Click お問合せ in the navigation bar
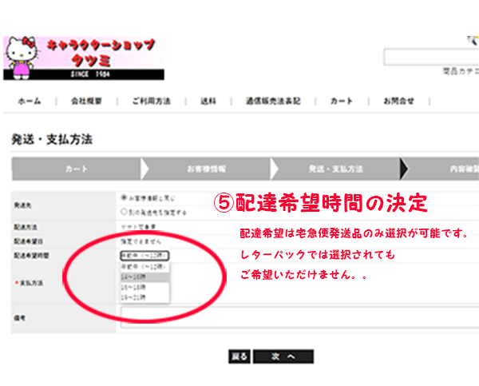 click(x=398, y=101)
